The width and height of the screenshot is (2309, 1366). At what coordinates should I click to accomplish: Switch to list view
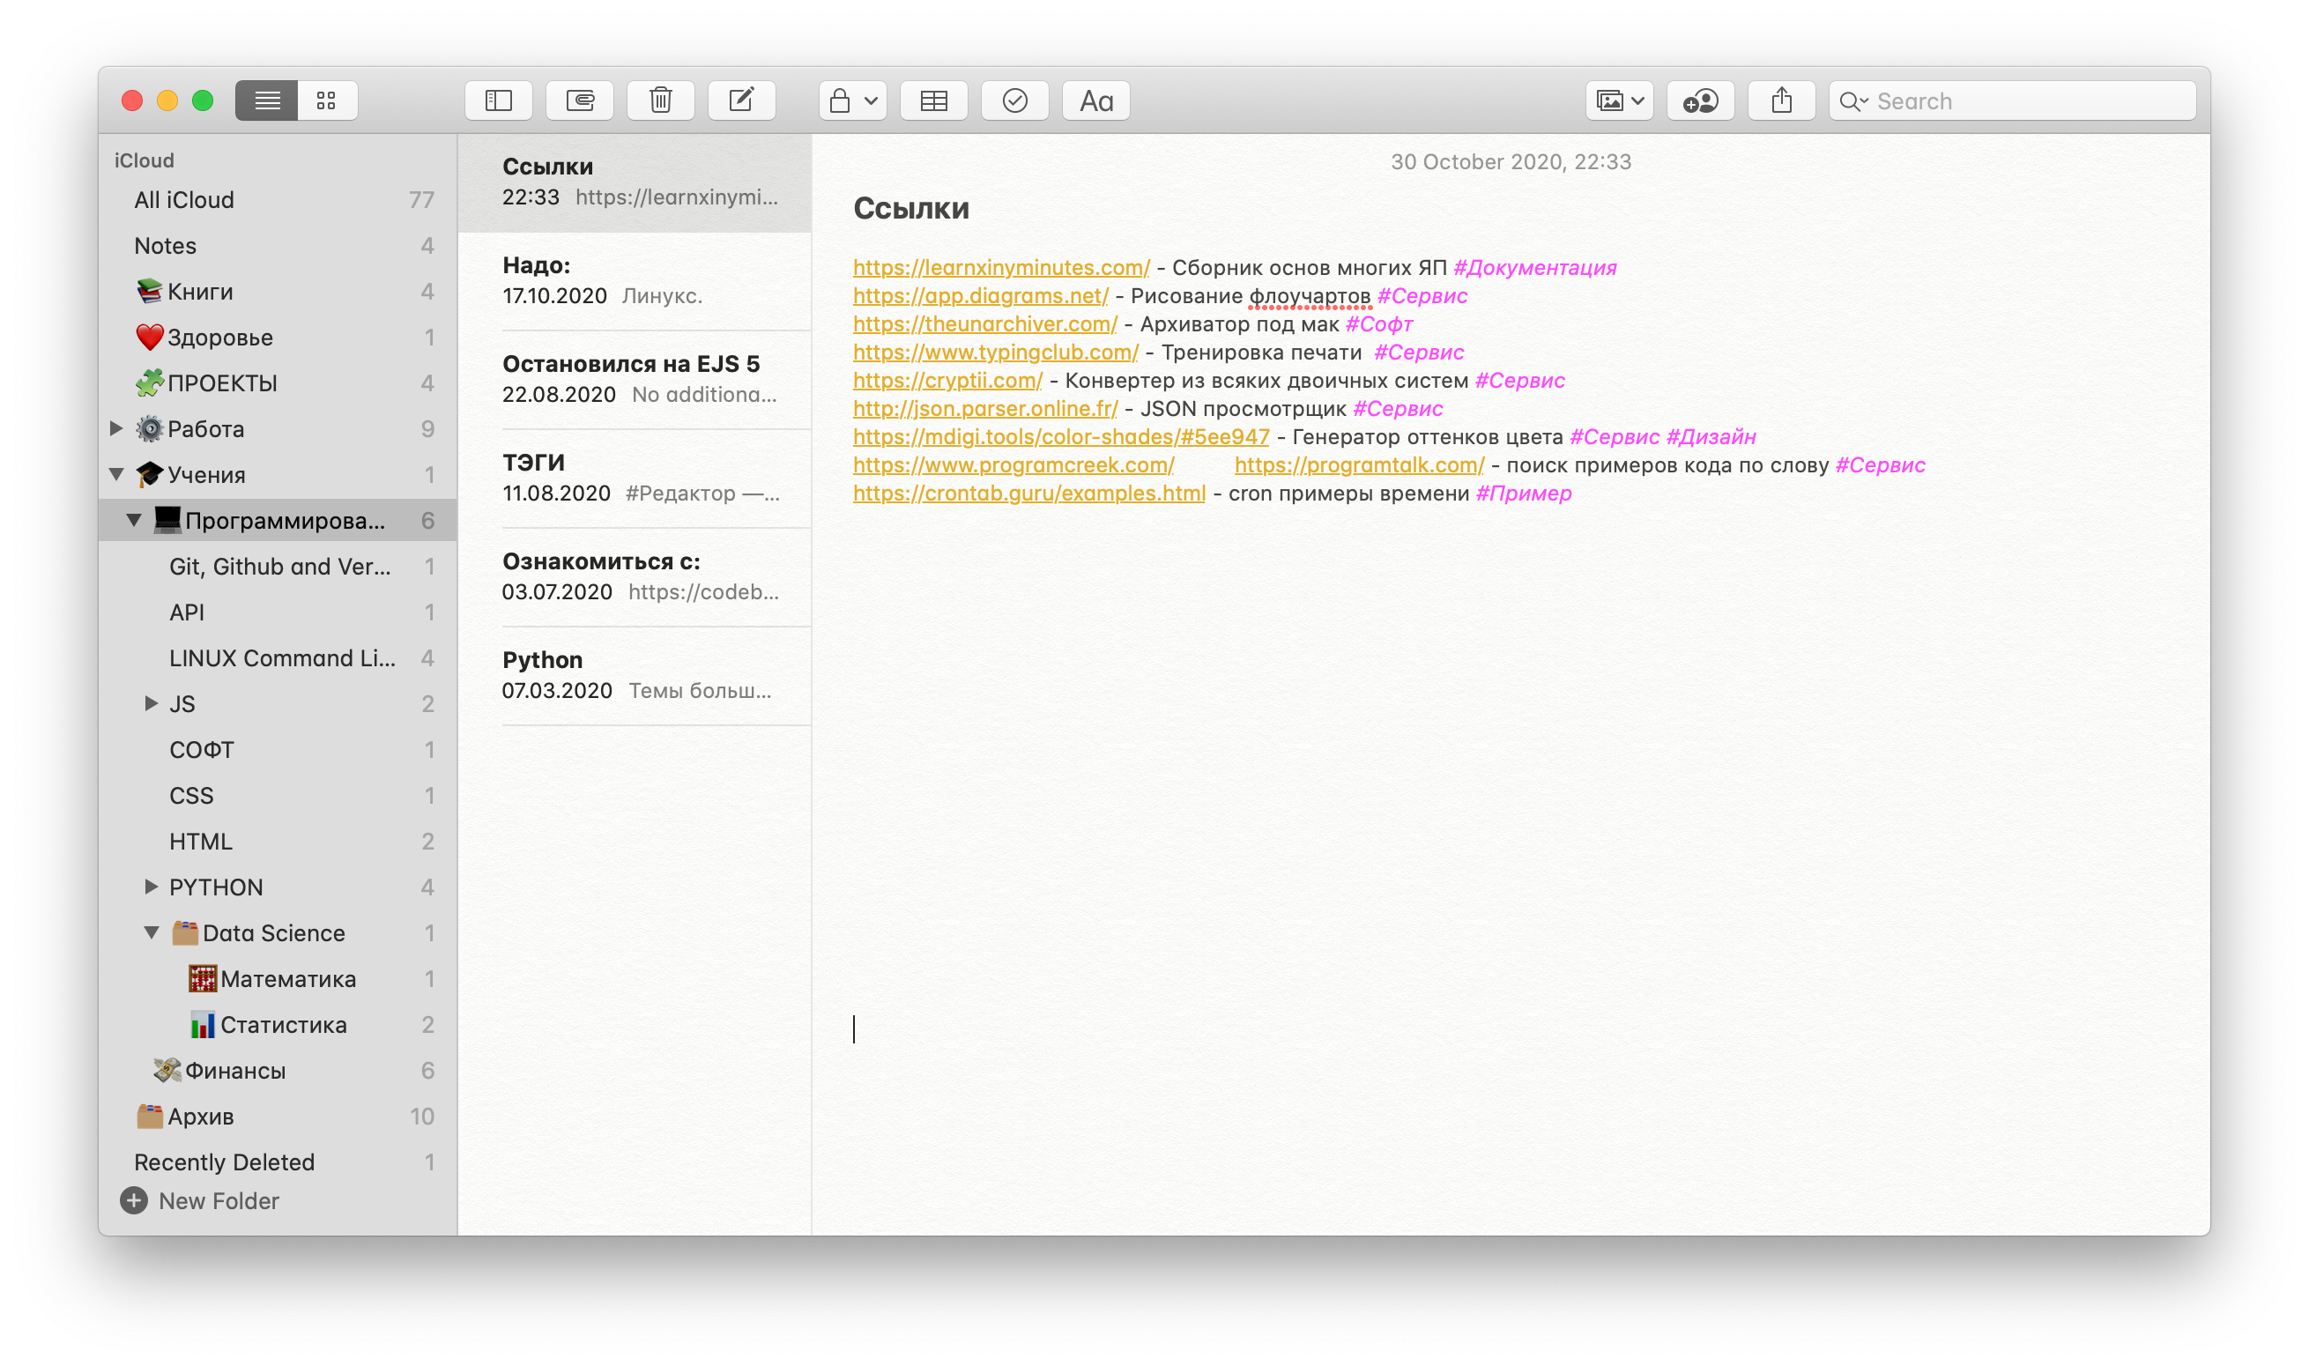[267, 100]
